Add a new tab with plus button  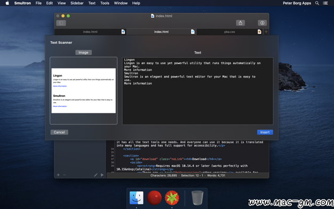click(266, 32)
